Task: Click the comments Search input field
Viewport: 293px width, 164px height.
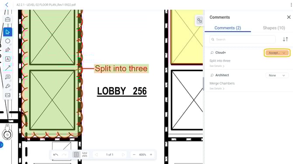Action: click(242, 39)
